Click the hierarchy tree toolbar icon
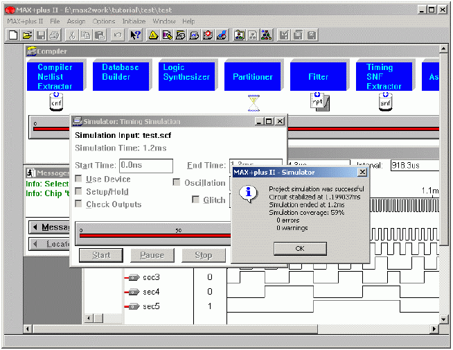The image size is (453, 350). tap(267, 35)
